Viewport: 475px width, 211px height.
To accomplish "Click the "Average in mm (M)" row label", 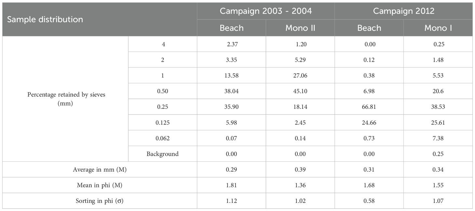I will click(99, 169).
